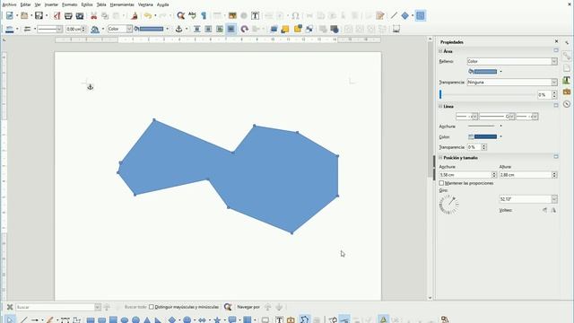Click the New document icon
Image resolution: width=574 pixels, height=323 pixels.
[x=10, y=16]
